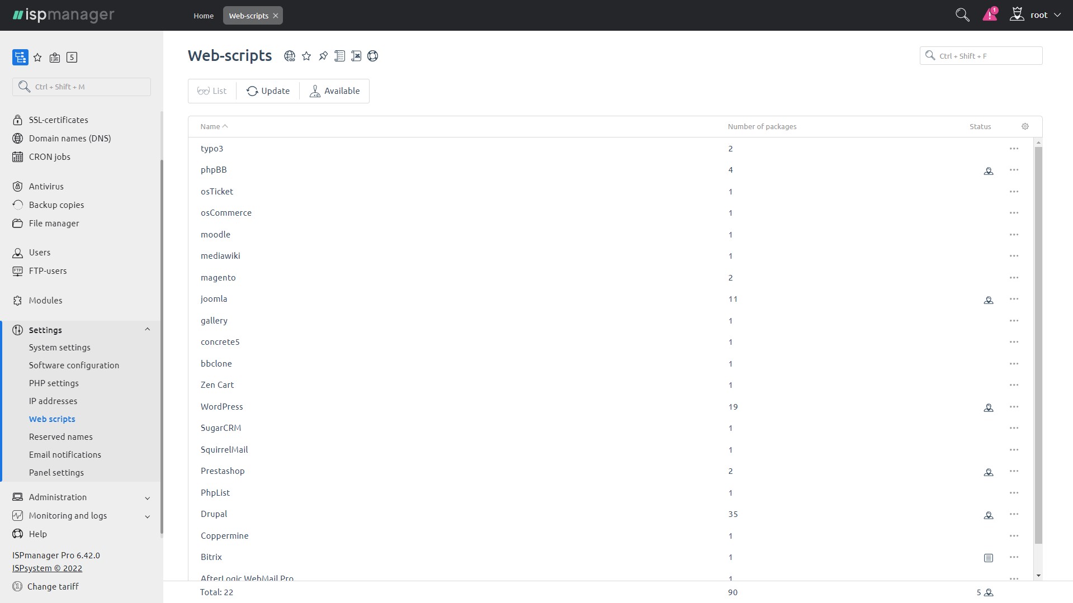Open SSL-certificates in sidebar
The height and width of the screenshot is (603, 1073).
(x=59, y=120)
